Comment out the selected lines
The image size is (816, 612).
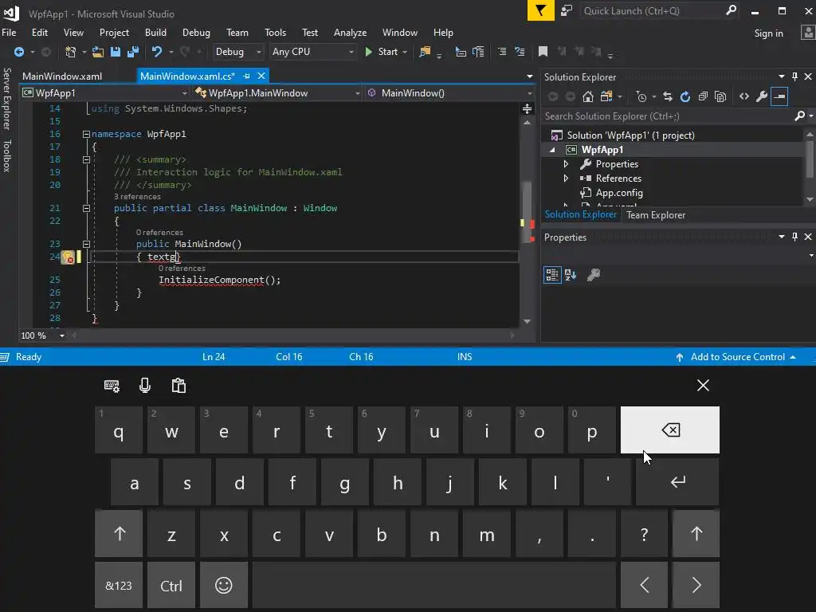[x=502, y=52]
